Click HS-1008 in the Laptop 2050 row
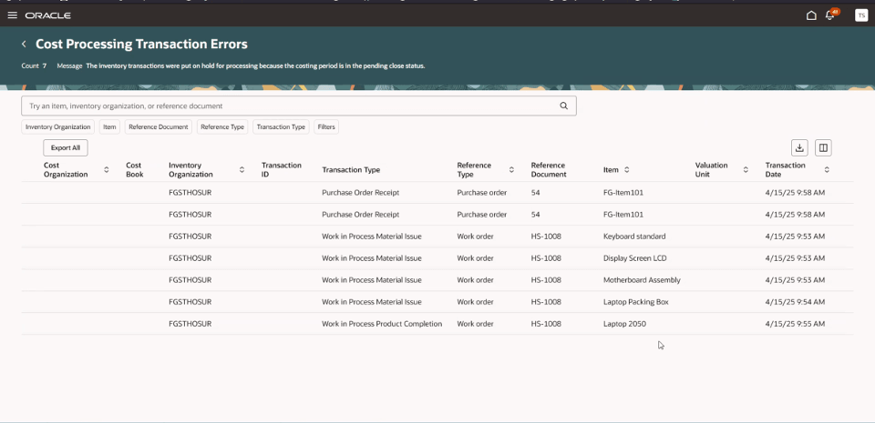 [546, 323]
